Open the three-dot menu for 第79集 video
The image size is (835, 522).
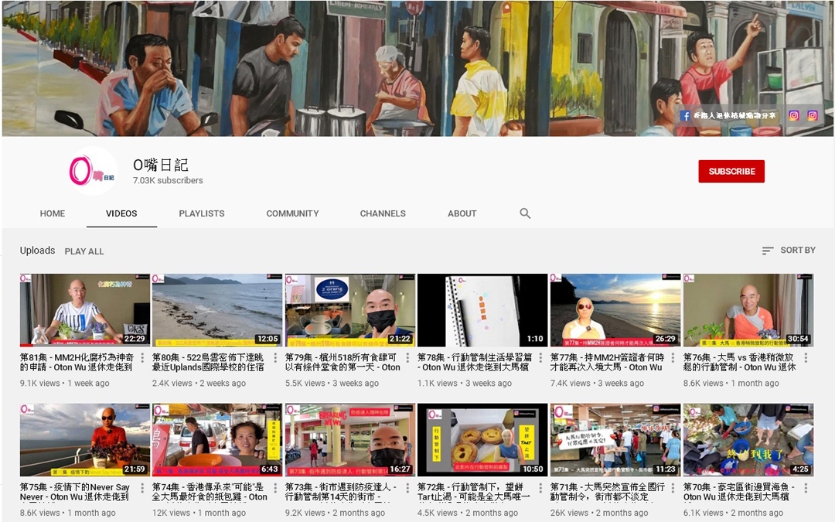[408, 358]
